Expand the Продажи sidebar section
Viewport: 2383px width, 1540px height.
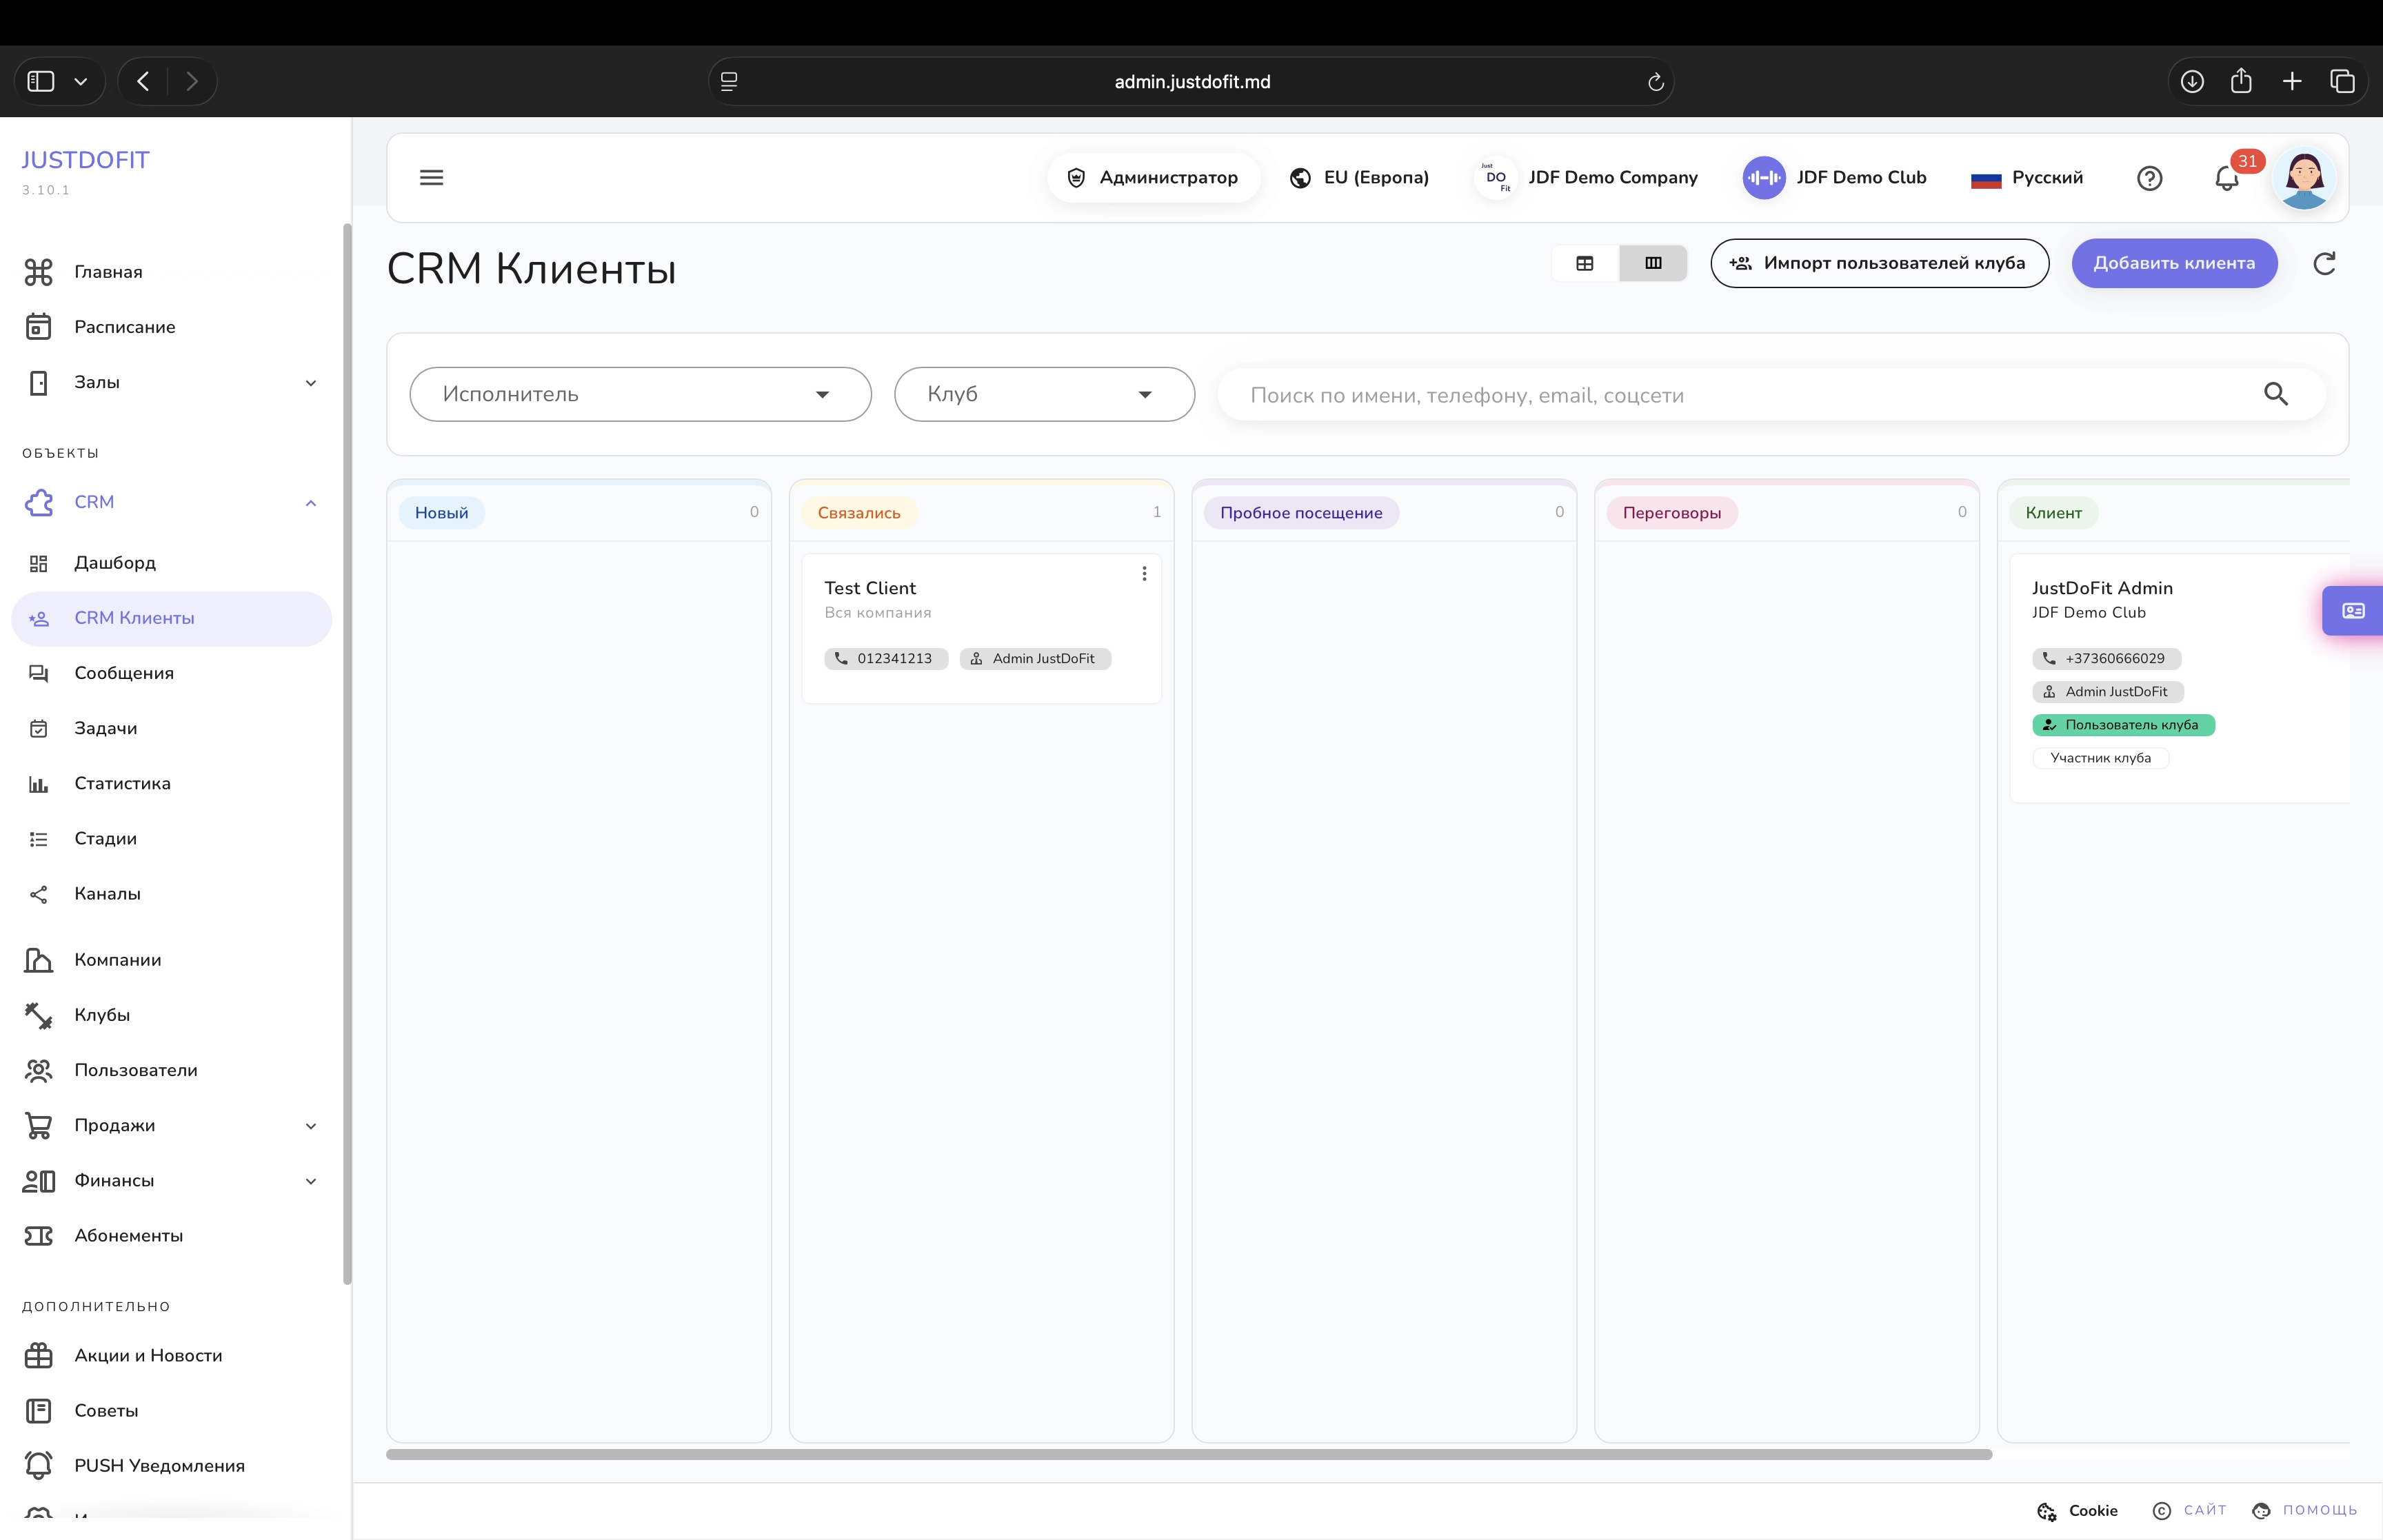[x=311, y=1126]
